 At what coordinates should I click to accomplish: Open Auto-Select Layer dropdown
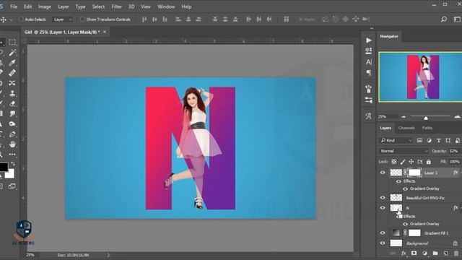[x=63, y=19]
